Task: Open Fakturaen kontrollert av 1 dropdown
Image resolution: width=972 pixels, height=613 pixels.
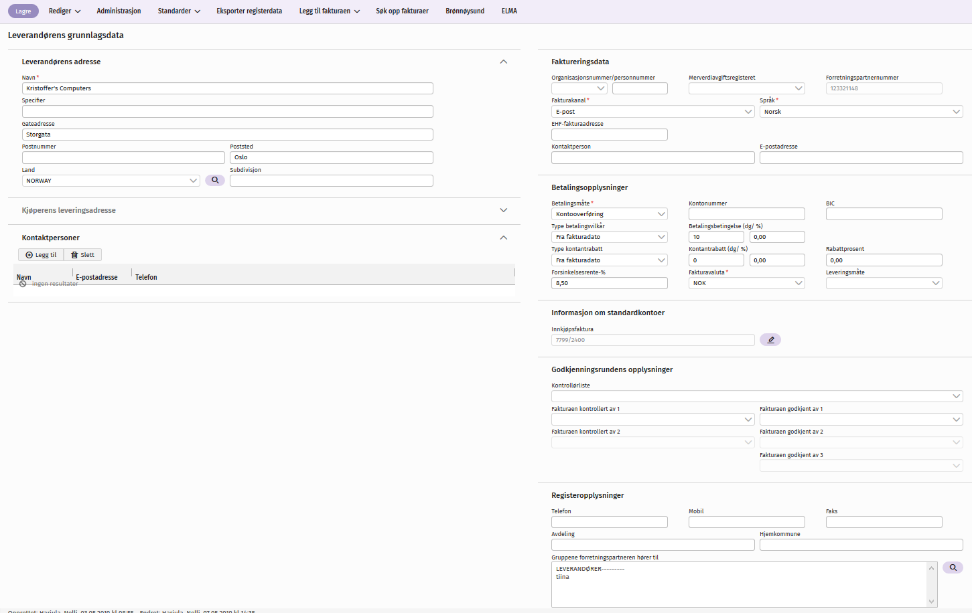Action: click(x=653, y=420)
